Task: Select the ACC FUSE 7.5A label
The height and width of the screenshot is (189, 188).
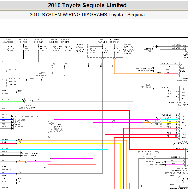Action: point(27,49)
